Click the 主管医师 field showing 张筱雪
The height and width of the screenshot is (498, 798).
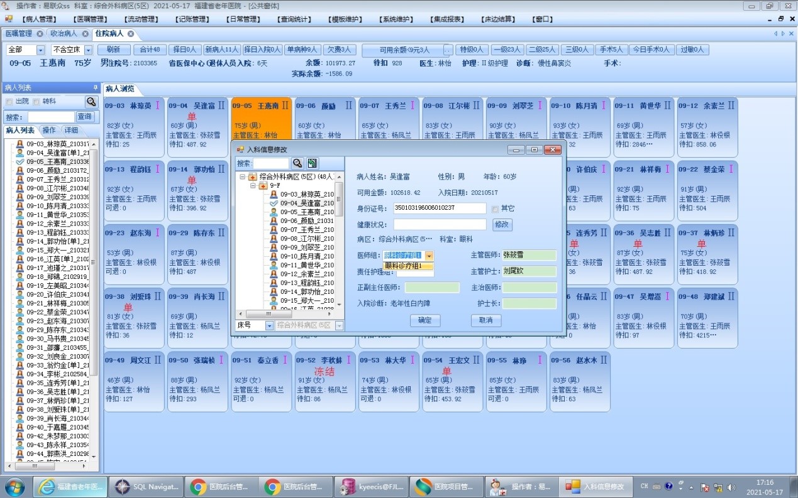pyautogui.click(x=529, y=255)
